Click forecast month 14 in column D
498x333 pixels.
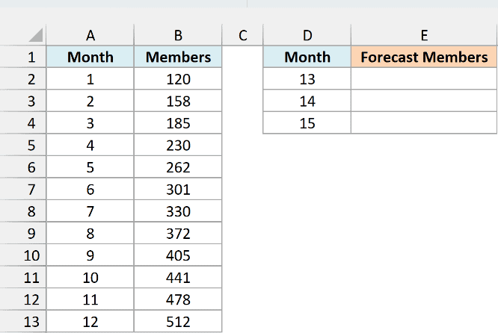pos(307,101)
